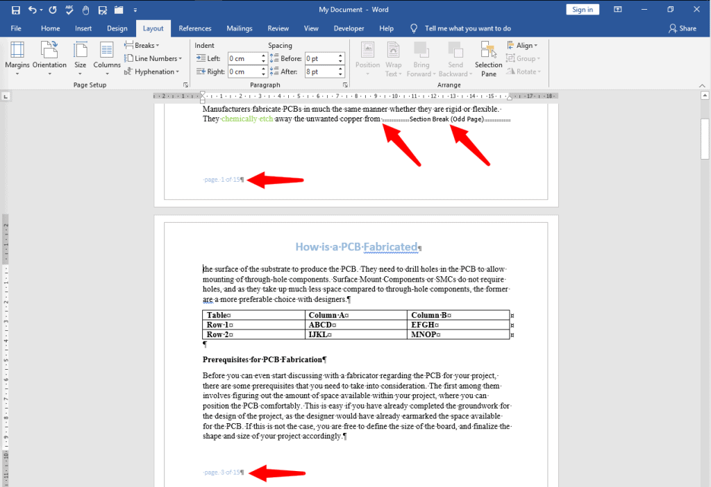Click the Spacing Before input field
This screenshot has height=487, width=711.
click(321, 58)
